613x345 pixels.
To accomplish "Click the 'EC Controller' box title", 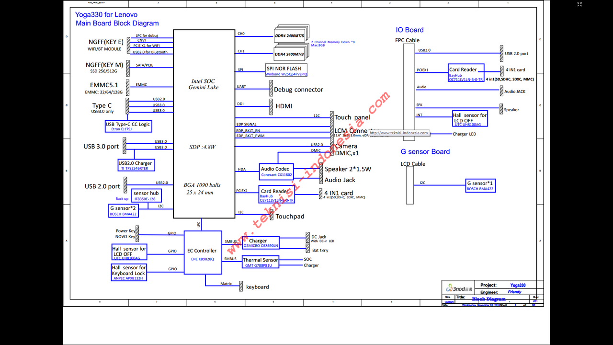I will click(202, 251).
